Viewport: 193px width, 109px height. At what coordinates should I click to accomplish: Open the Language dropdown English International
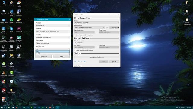pyautogui.click(x=52, y=43)
